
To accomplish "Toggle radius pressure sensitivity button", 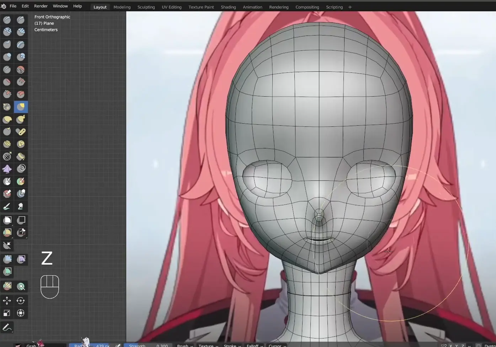I will click(118, 345).
